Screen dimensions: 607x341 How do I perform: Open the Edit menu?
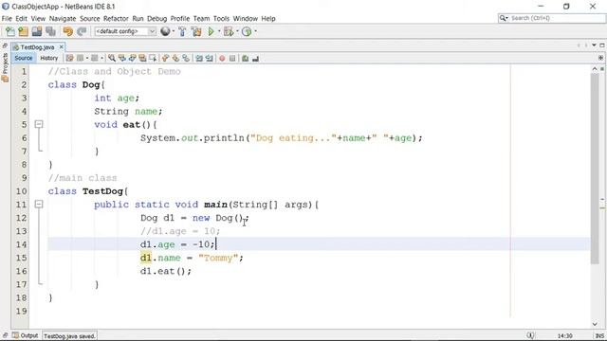click(x=21, y=19)
